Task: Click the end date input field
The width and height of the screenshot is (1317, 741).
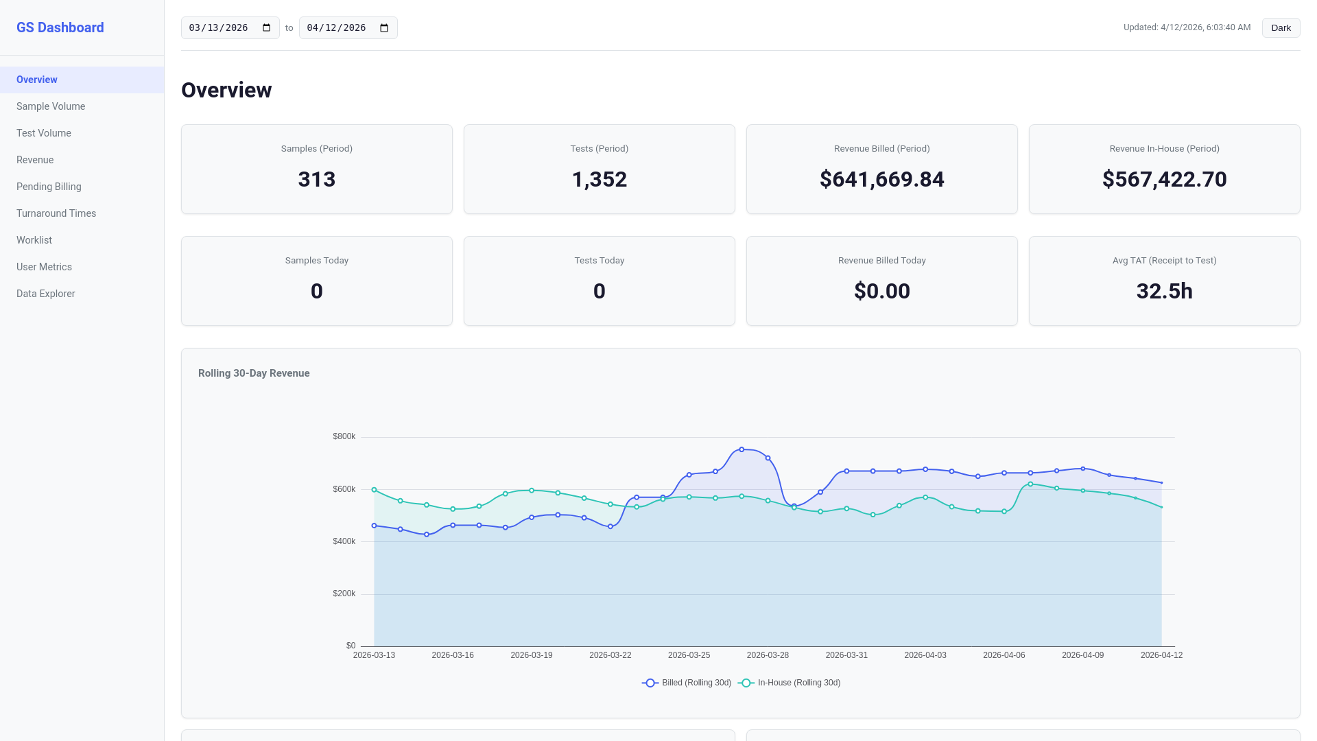Action: pyautogui.click(x=337, y=28)
